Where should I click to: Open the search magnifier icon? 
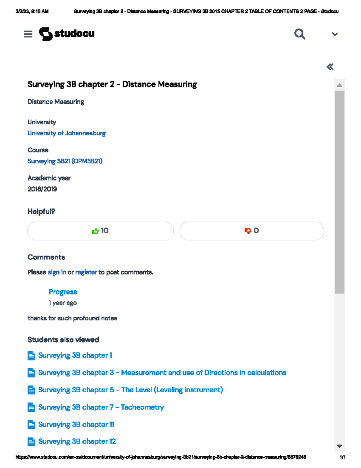300,34
